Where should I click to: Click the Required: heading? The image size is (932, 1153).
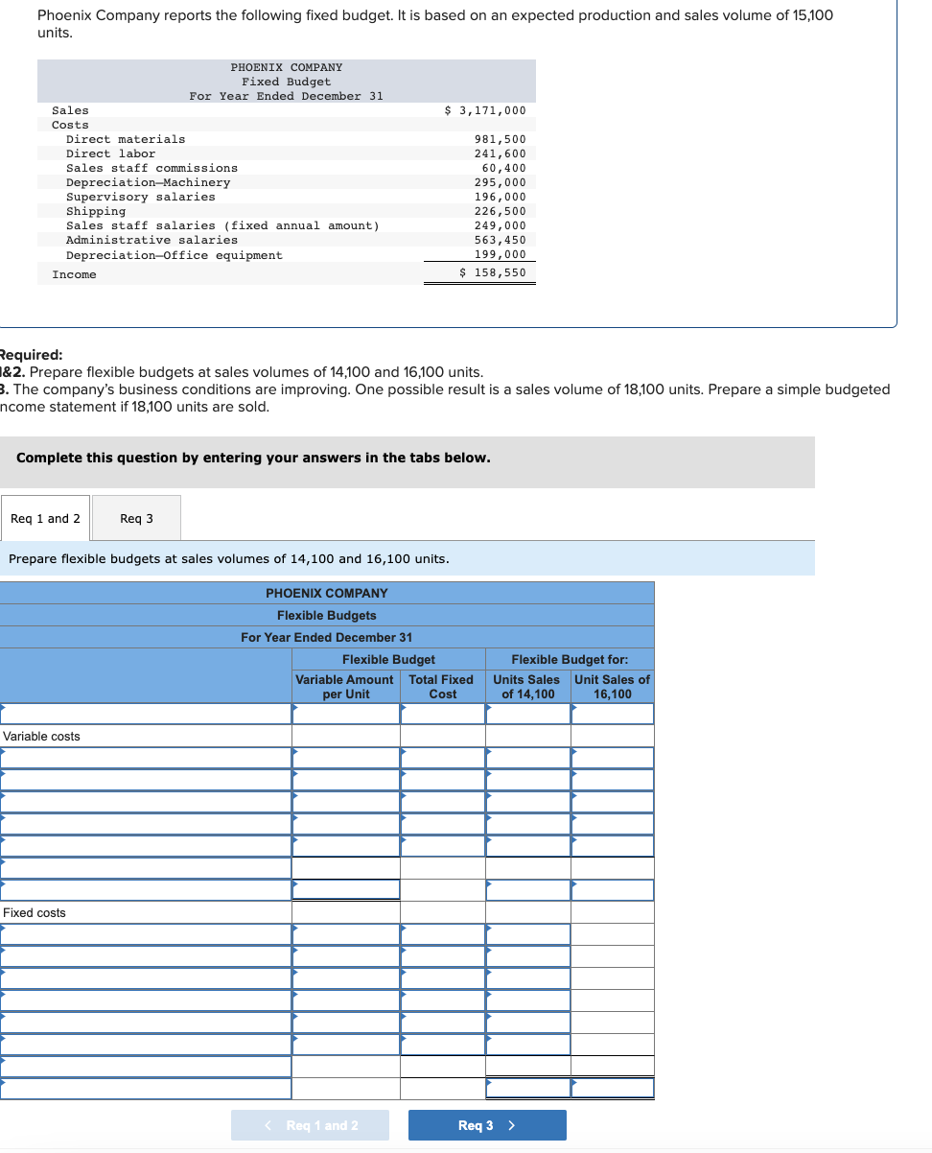[x=32, y=355]
